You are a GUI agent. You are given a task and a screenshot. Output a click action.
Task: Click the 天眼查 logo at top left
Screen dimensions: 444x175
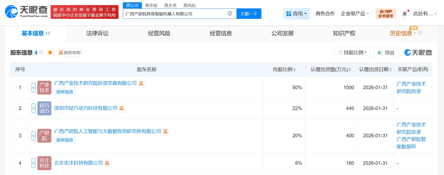pos(26,12)
